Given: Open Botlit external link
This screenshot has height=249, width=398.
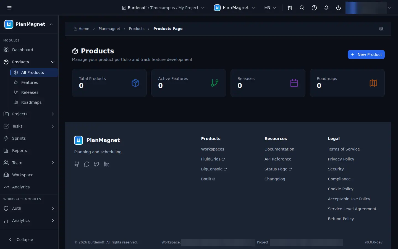Looking at the screenshot, I should tap(208, 179).
